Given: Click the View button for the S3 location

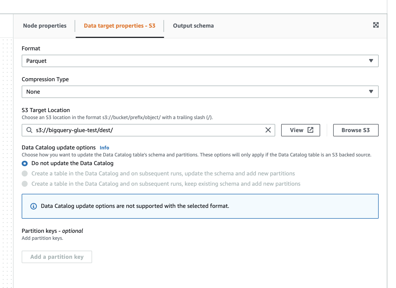Looking at the screenshot, I should [300, 130].
